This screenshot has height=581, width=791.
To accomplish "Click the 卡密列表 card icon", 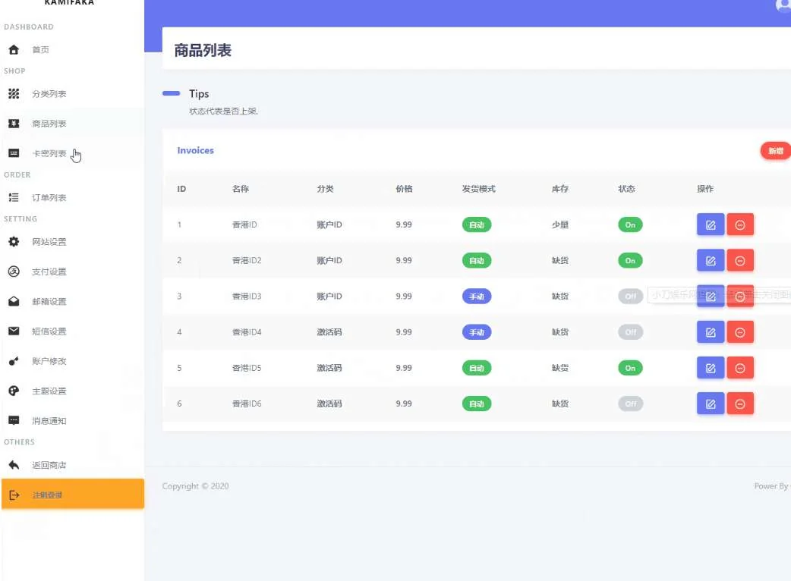I will tap(14, 153).
